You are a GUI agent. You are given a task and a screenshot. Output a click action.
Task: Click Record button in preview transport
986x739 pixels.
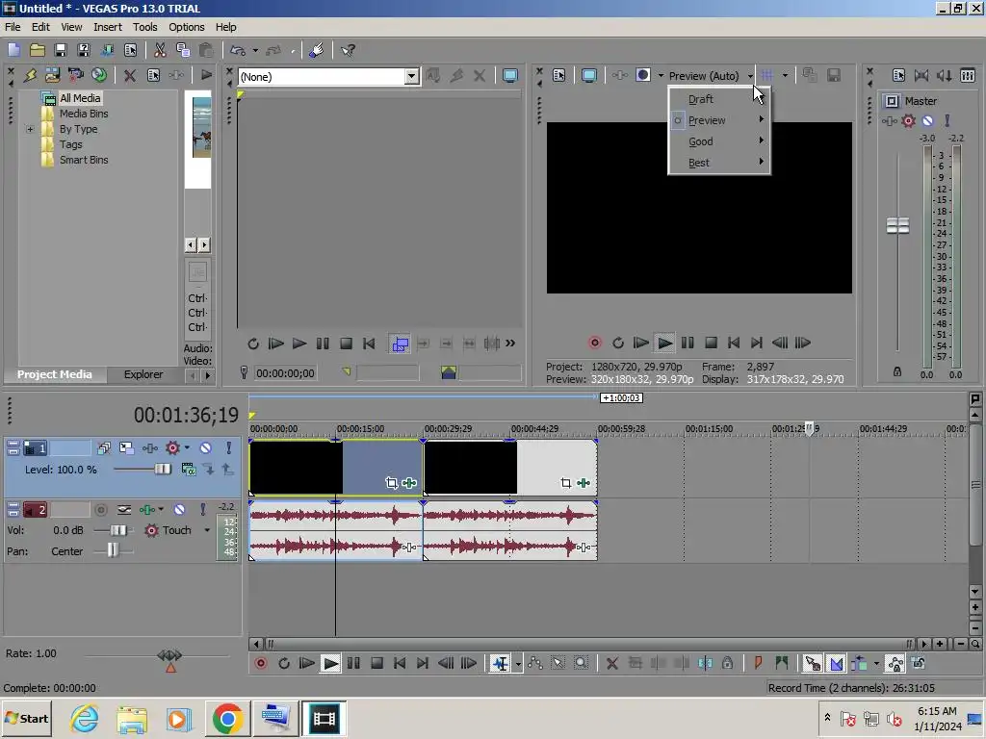pos(595,343)
